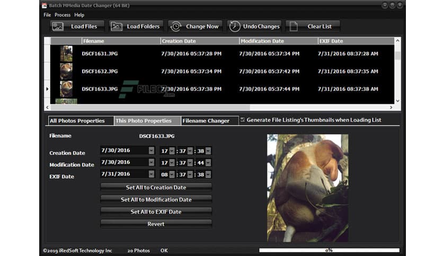Click Set All to Modification Date
The image size is (443, 256).
point(156,199)
